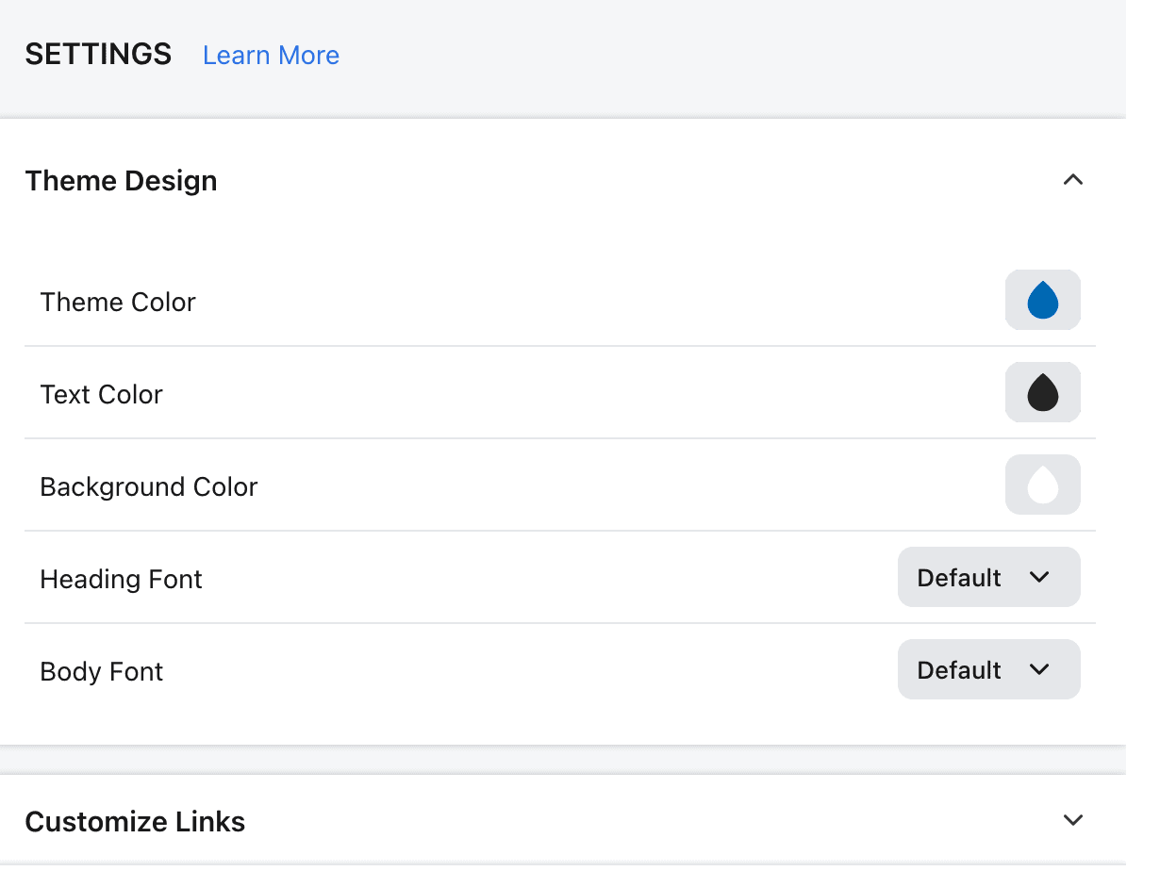Image resolution: width=1160 pixels, height=871 pixels.
Task: Open the black Text Color droplet picker
Action: (1042, 393)
